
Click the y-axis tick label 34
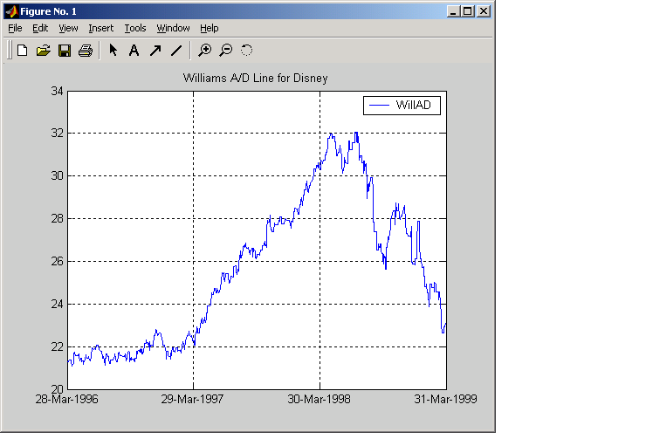tap(58, 91)
